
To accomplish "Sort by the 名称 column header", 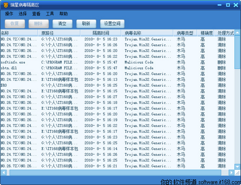I will click(19, 33).
